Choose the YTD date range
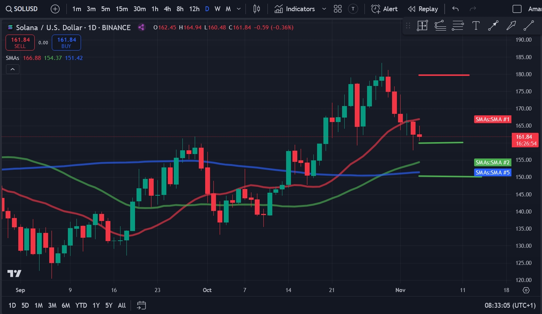 click(81, 305)
